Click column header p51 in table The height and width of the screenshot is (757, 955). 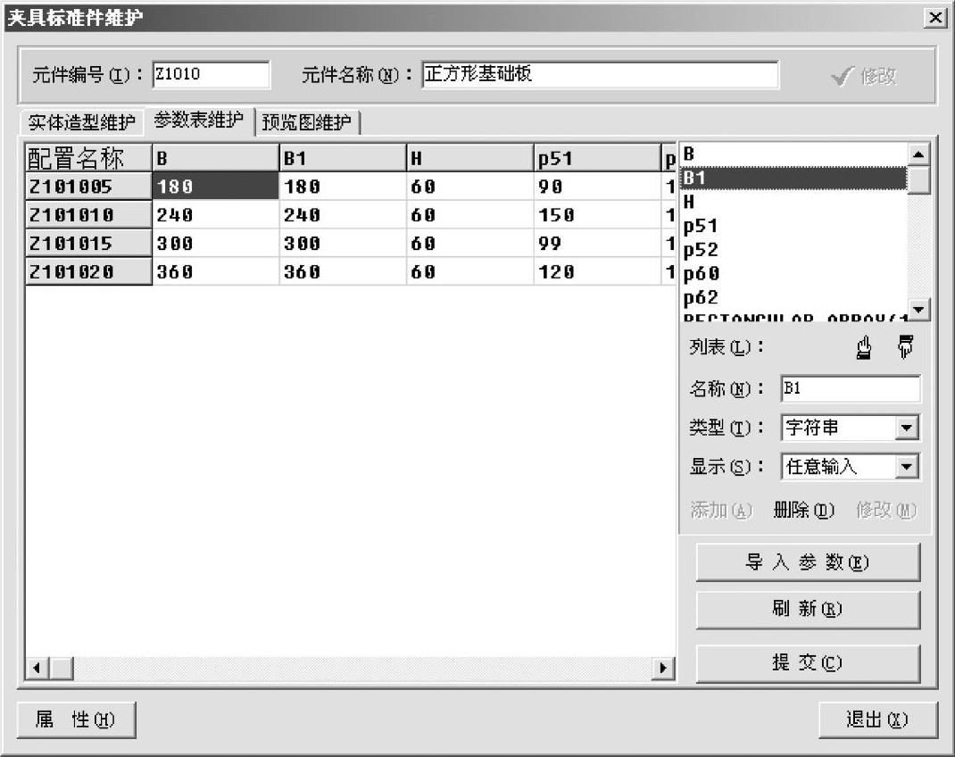597,158
